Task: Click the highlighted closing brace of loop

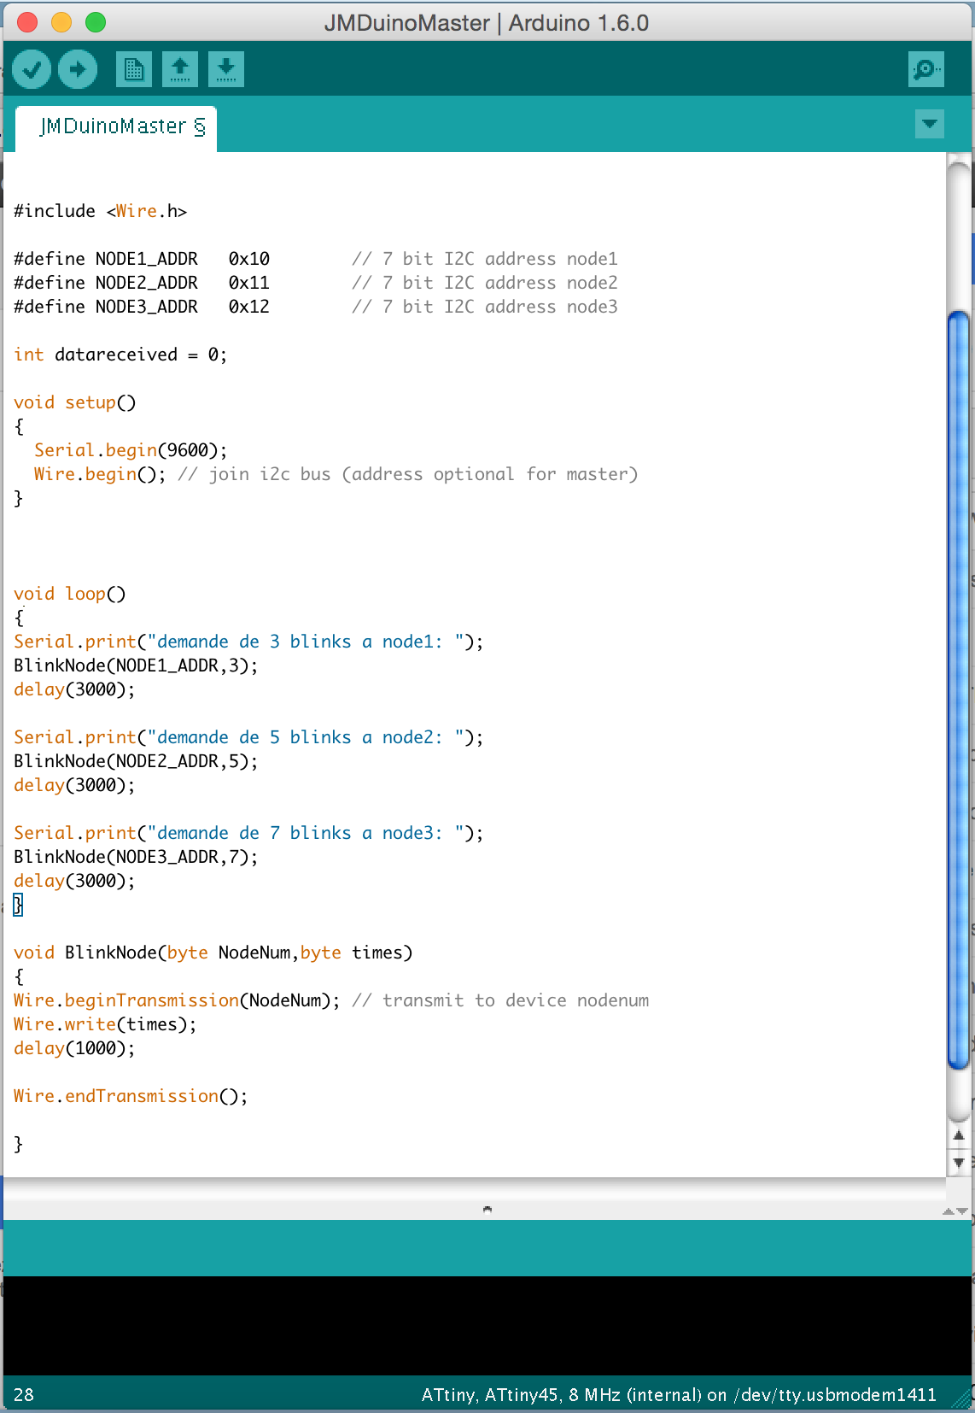Action: pos(18,905)
